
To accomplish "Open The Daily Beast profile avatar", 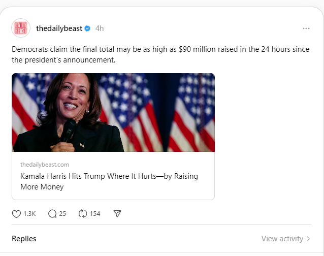I will pos(21,28).
